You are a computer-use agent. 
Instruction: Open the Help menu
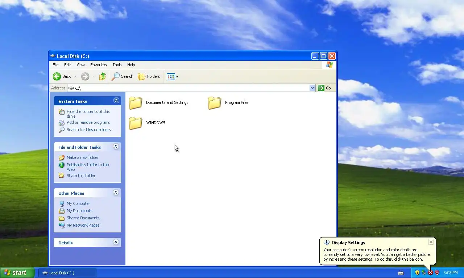tap(131, 65)
